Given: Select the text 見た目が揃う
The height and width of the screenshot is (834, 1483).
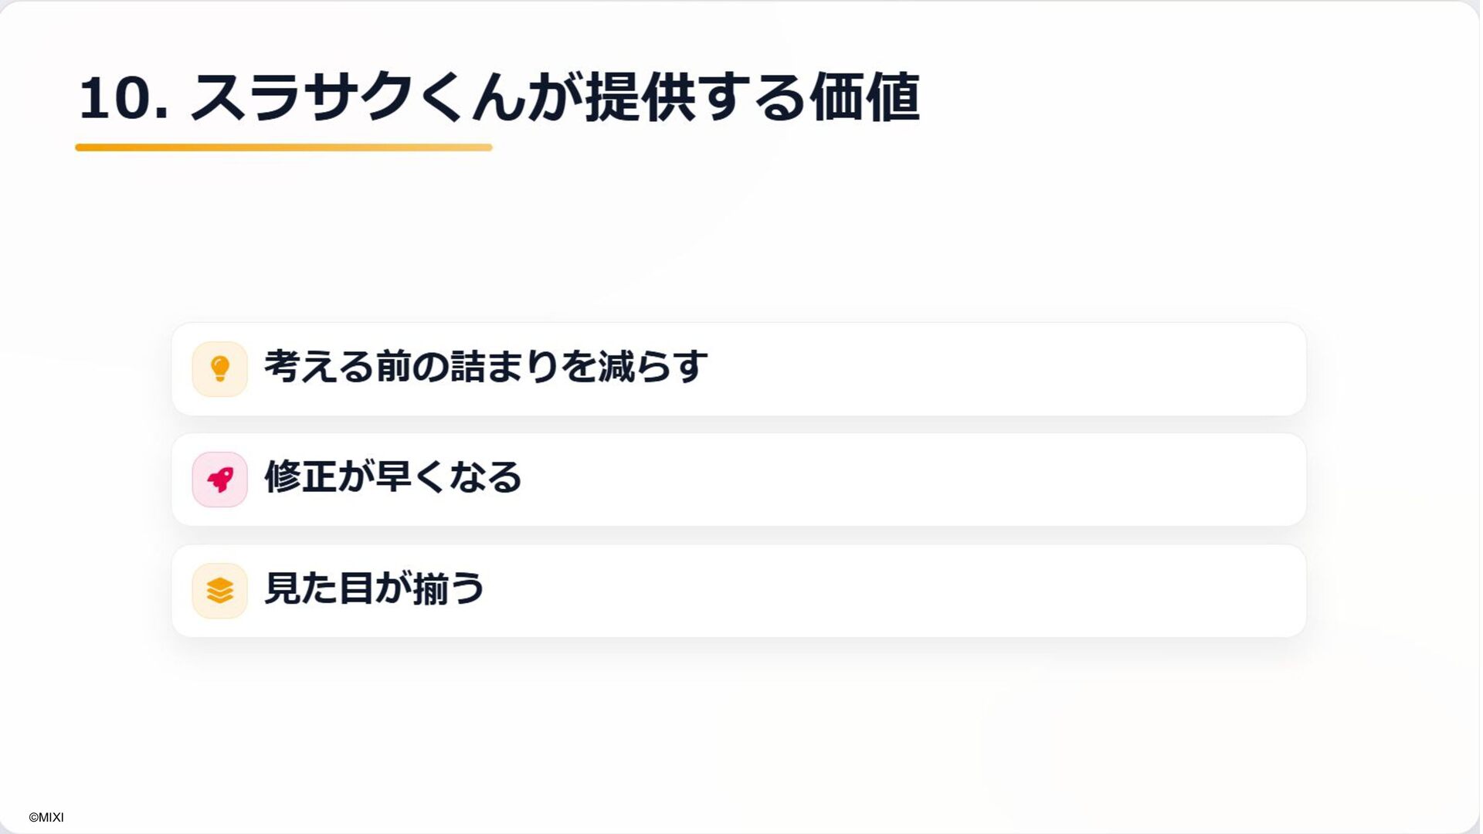Looking at the screenshot, I should point(374,588).
